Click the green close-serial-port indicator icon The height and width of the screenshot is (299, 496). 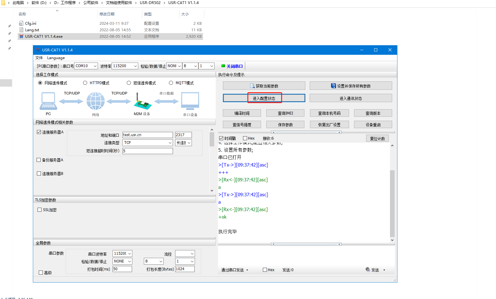pyautogui.click(x=223, y=66)
